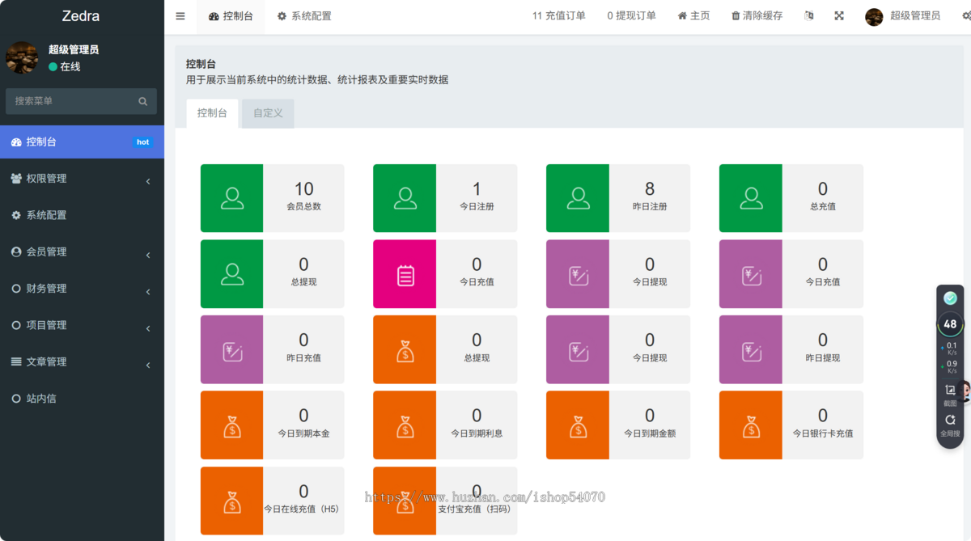Viewport: 971px width, 541px height.
Task: Click the orange money bag on 今日在线充值（H5）card
Action: pyautogui.click(x=232, y=502)
